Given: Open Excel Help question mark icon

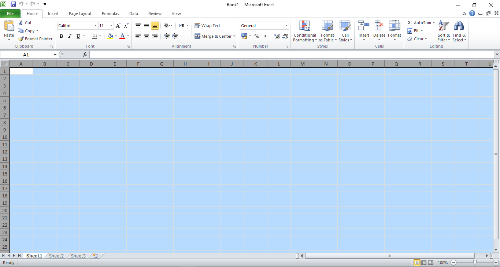Looking at the screenshot, I should click(472, 14).
